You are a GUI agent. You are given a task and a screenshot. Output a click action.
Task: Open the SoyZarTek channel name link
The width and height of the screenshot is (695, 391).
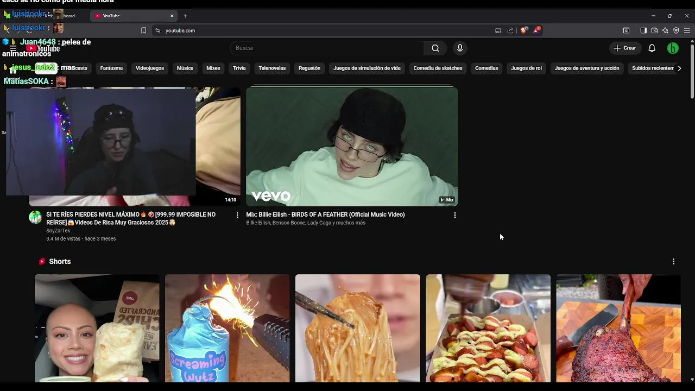tap(58, 231)
